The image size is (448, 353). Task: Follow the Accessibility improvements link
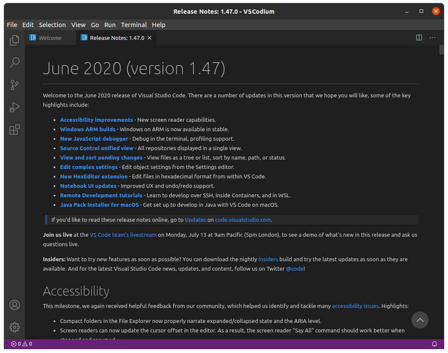97,120
